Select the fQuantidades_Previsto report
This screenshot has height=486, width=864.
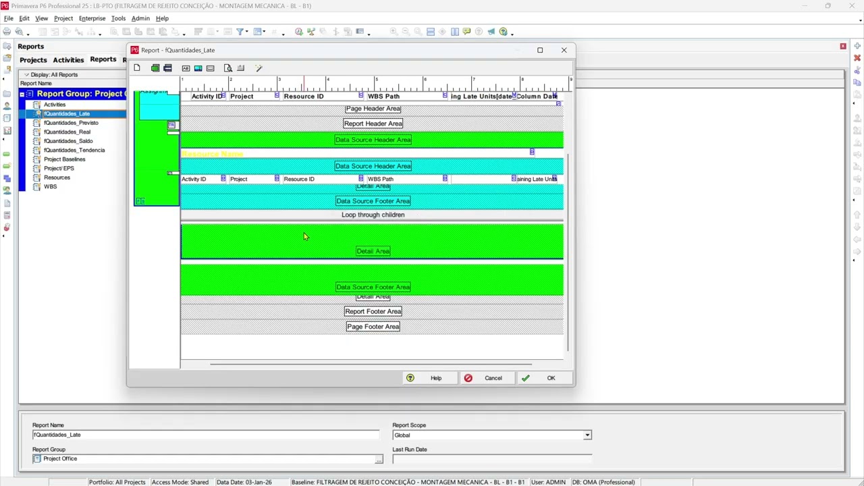click(x=71, y=123)
